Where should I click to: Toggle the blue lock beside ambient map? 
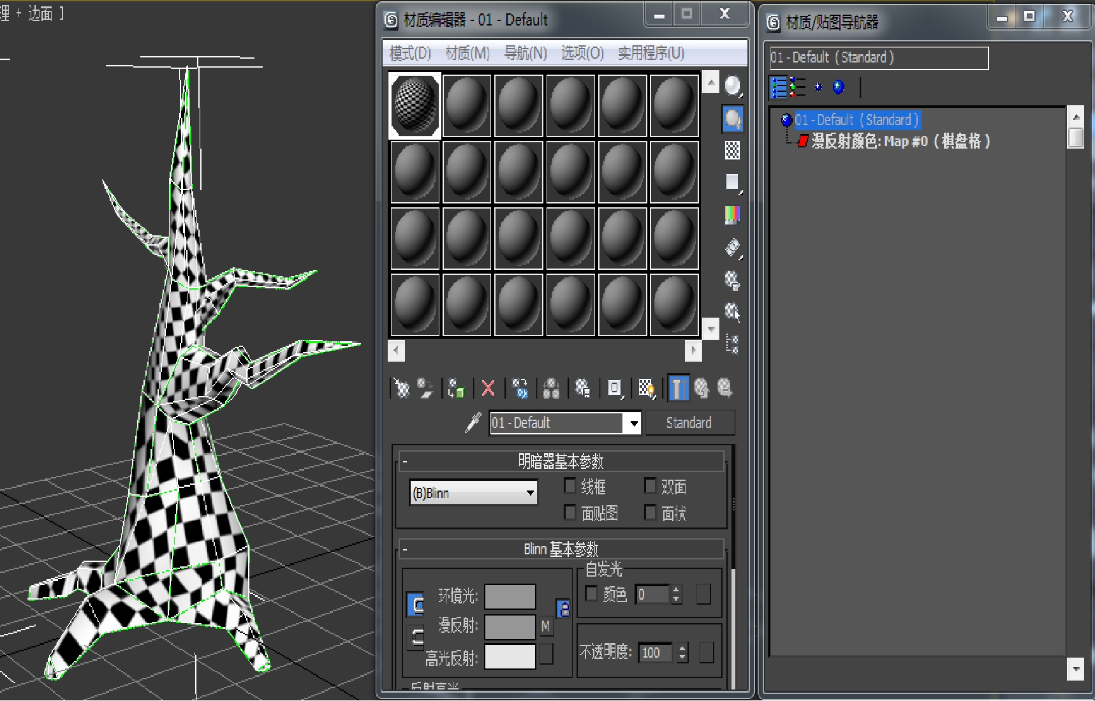(563, 609)
